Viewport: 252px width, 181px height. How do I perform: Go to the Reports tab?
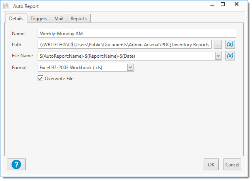click(79, 19)
